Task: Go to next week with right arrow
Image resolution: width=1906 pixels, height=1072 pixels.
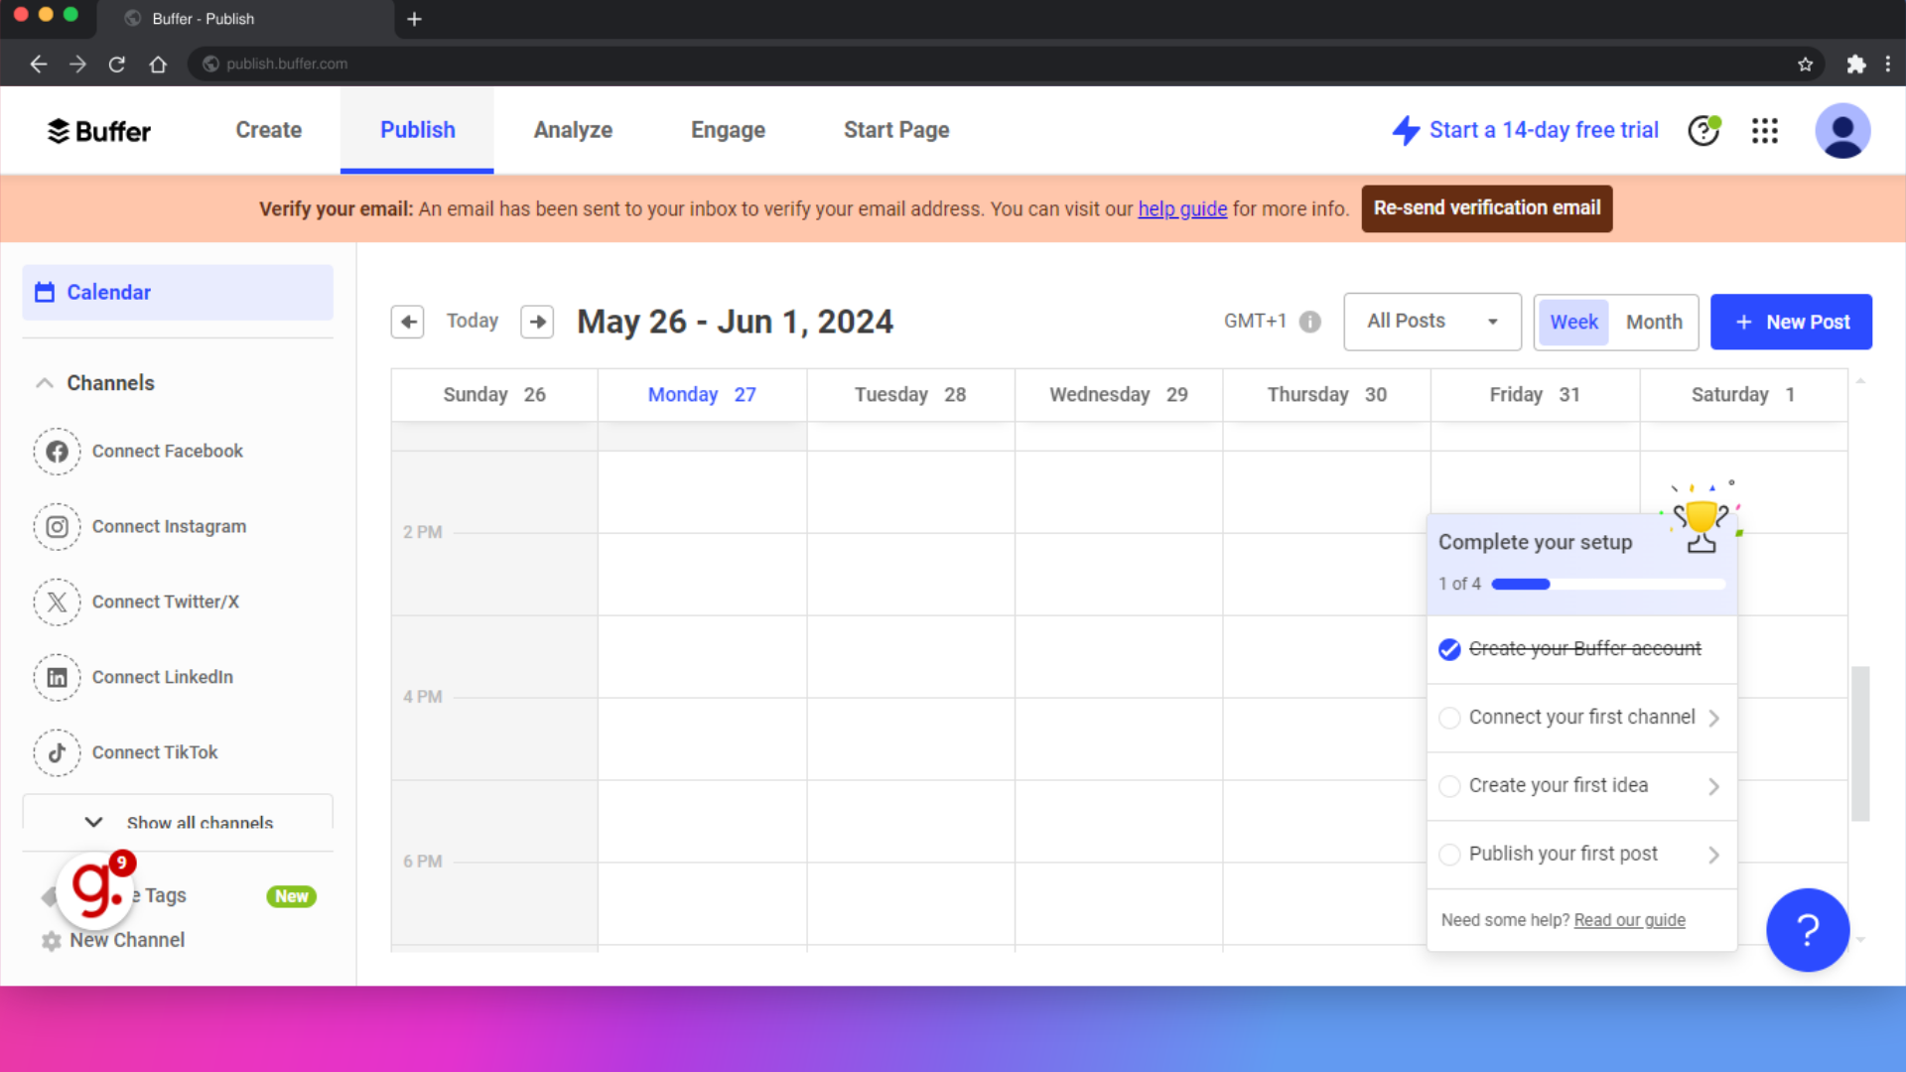Action: point(537,322)
